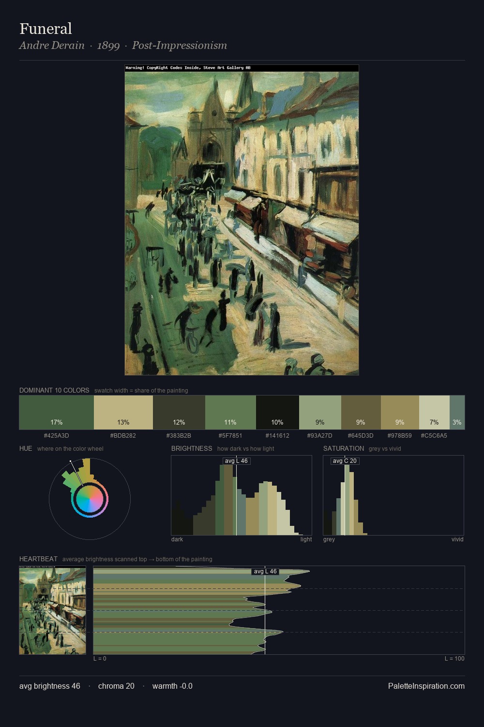Select the hex code text #383B2B
484x727 pixels.
pos(179,436)
